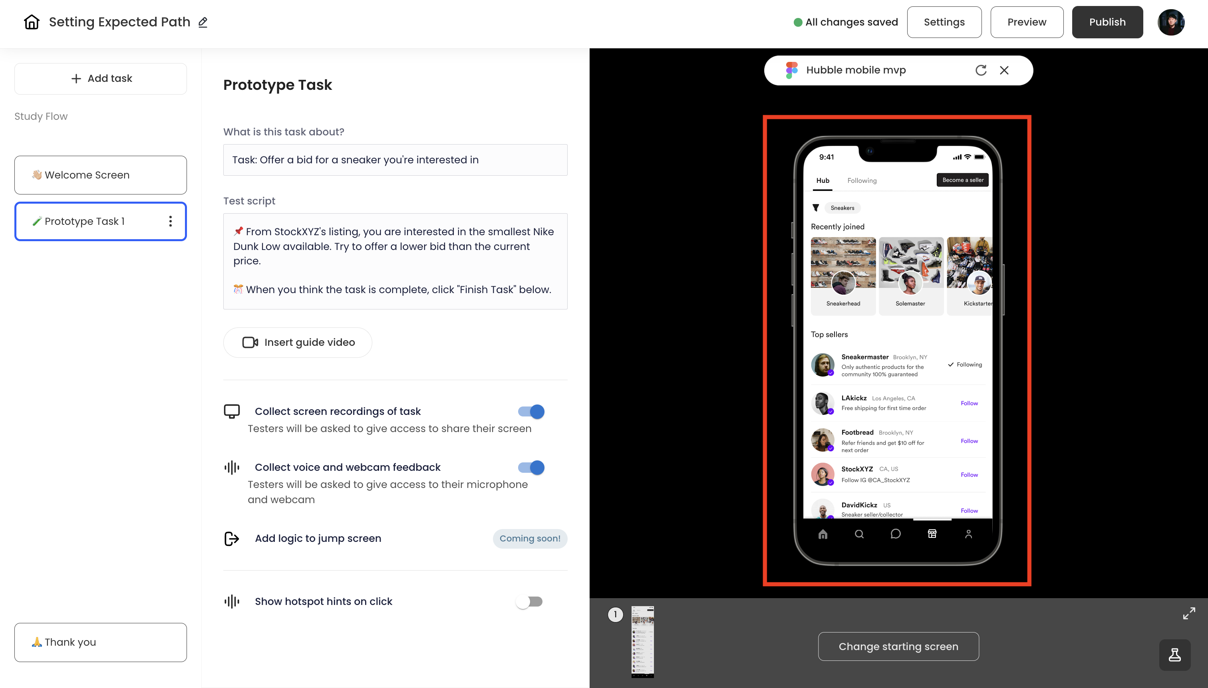The image size is (1208, 688).
Task: Click Sneakermaster seller avatar
Action: [x=823, y=364]
